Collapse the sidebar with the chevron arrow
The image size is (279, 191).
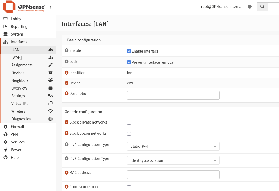50,7
